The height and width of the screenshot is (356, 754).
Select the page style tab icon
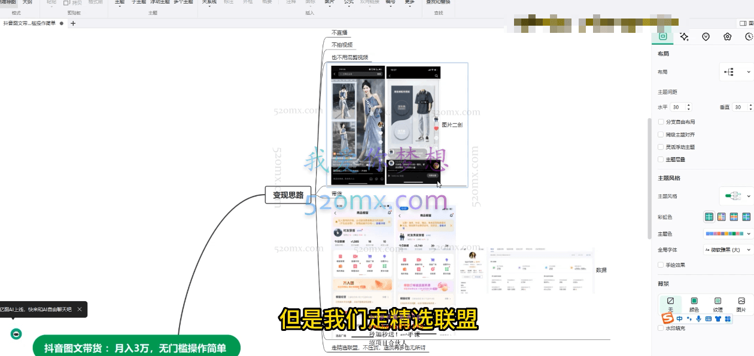662,37
